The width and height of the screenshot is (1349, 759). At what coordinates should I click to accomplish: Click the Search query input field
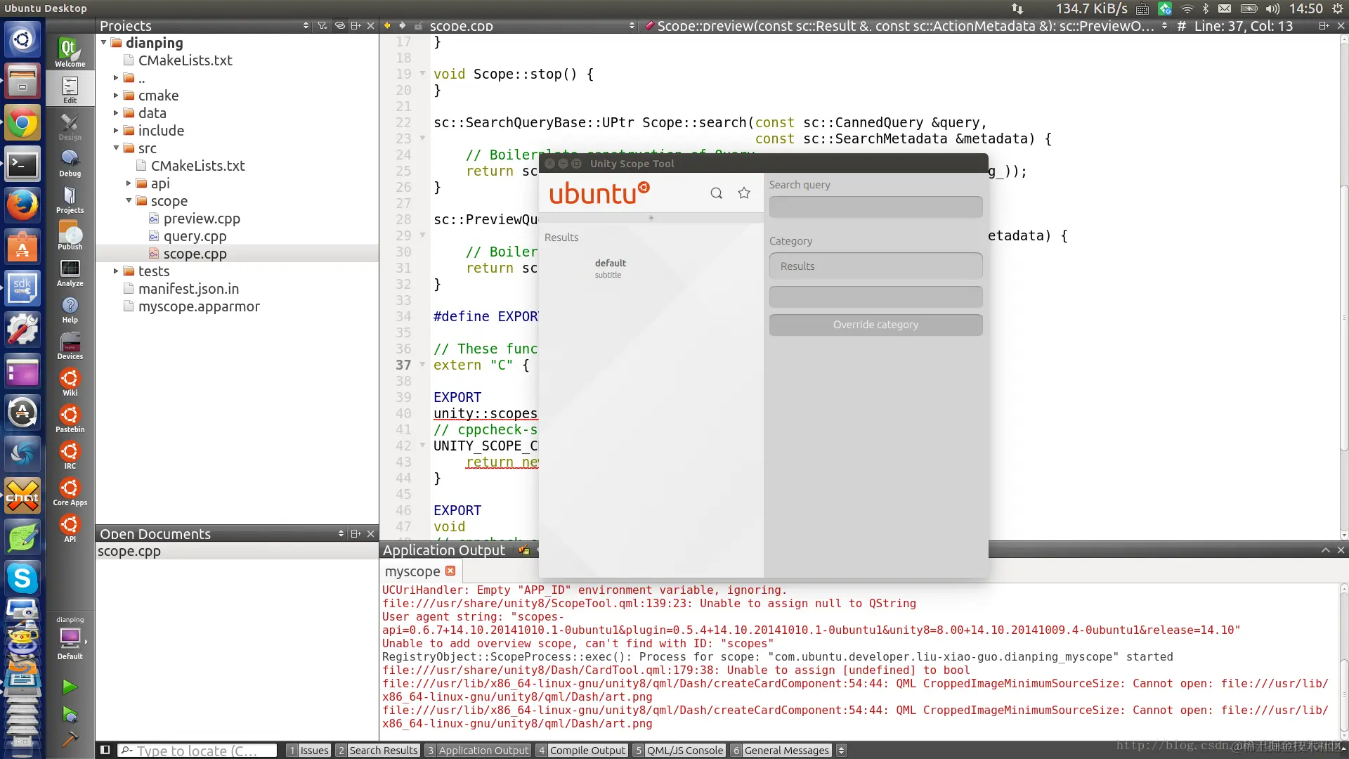point(875,207)
